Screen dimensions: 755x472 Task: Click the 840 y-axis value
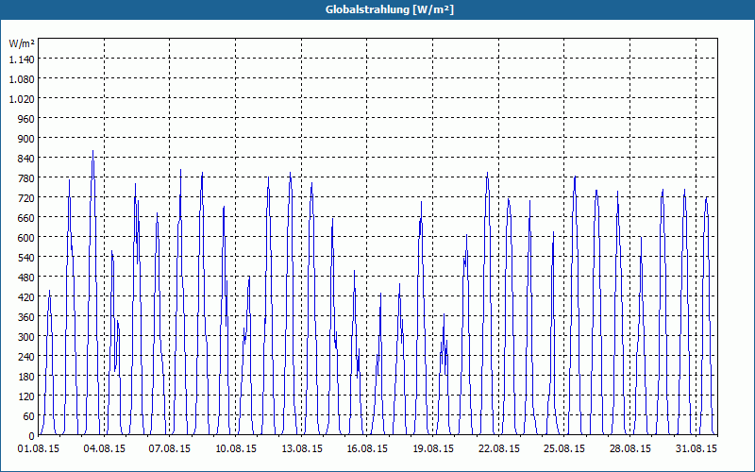tap(26, 158)
